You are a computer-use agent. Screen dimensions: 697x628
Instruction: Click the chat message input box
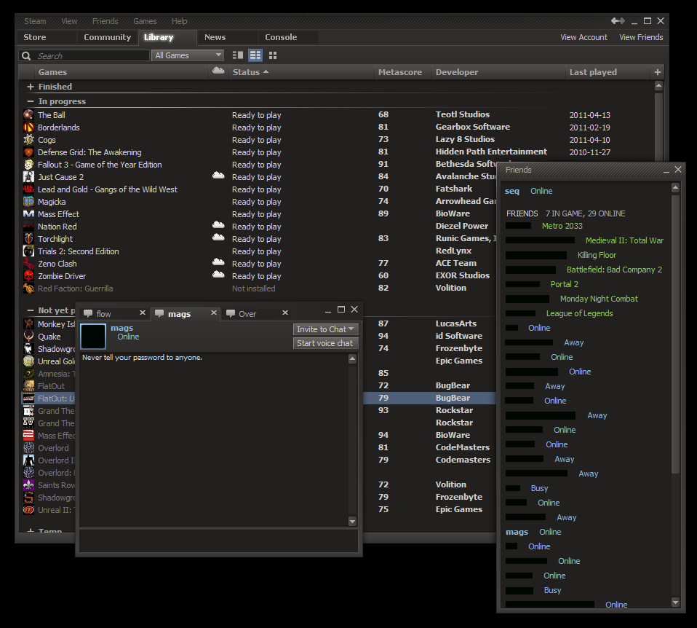coord(218,541)
